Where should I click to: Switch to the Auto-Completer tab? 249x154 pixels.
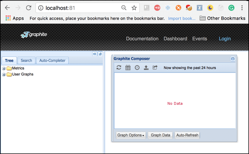pyautogui.click(x=52, y=60)
